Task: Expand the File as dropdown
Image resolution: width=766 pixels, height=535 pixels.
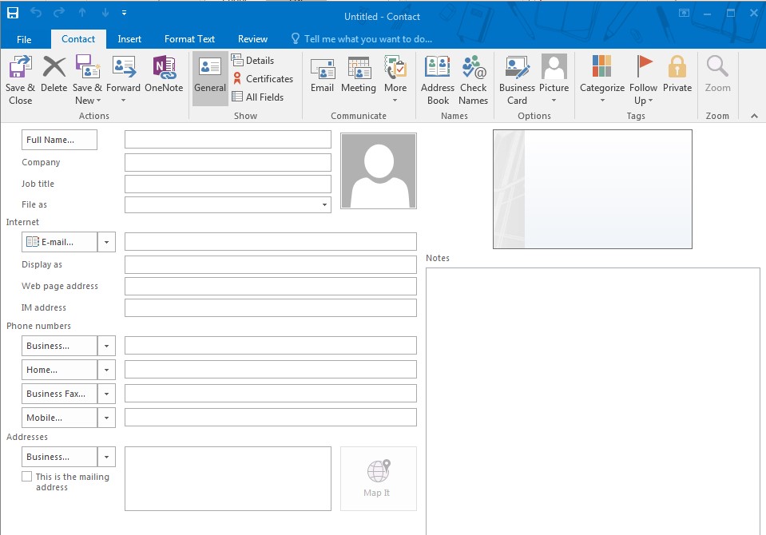Action: [x=324, y=204]
